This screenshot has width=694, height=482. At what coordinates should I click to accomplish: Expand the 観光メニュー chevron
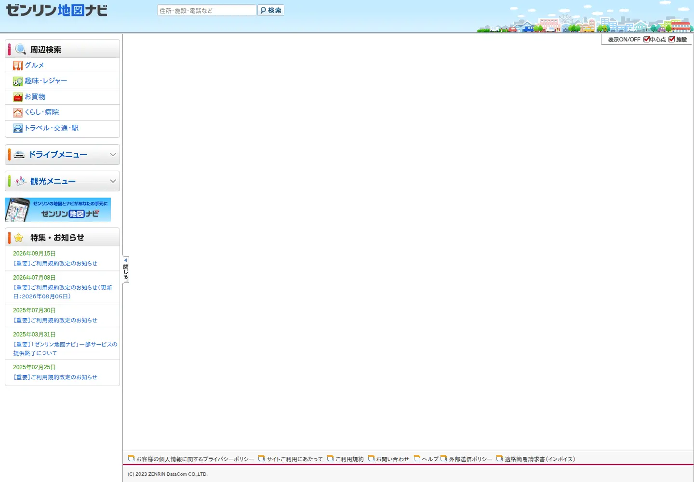pyautogui.click(x=113, y=181)
